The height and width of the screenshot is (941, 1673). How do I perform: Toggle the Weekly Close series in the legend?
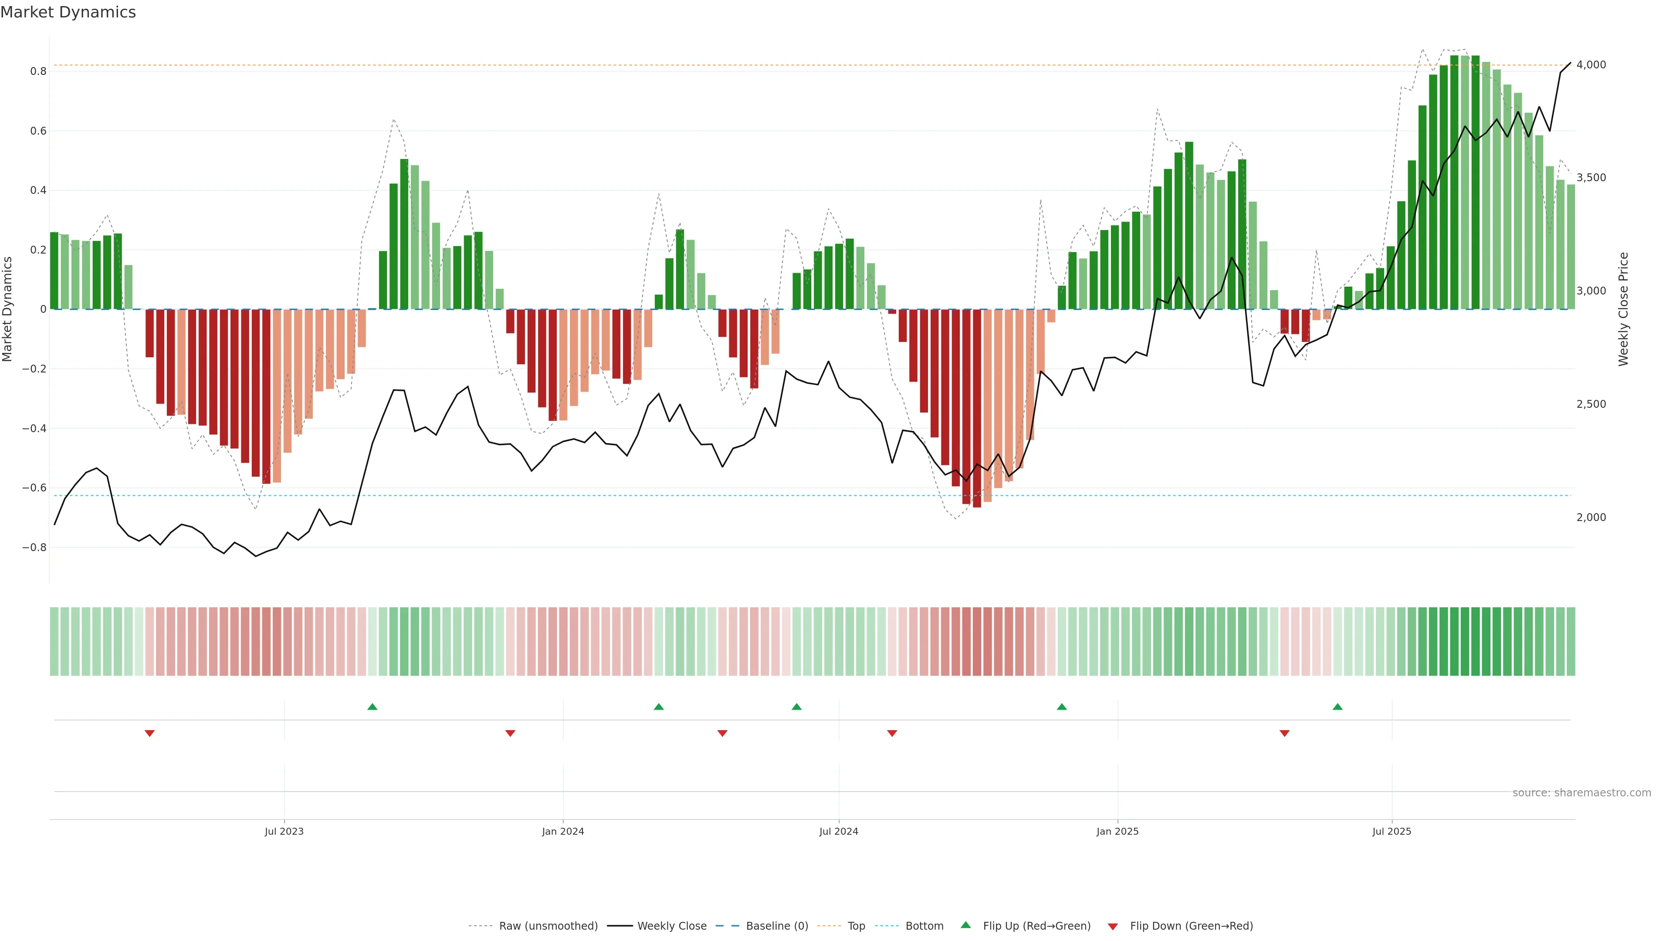671,926
